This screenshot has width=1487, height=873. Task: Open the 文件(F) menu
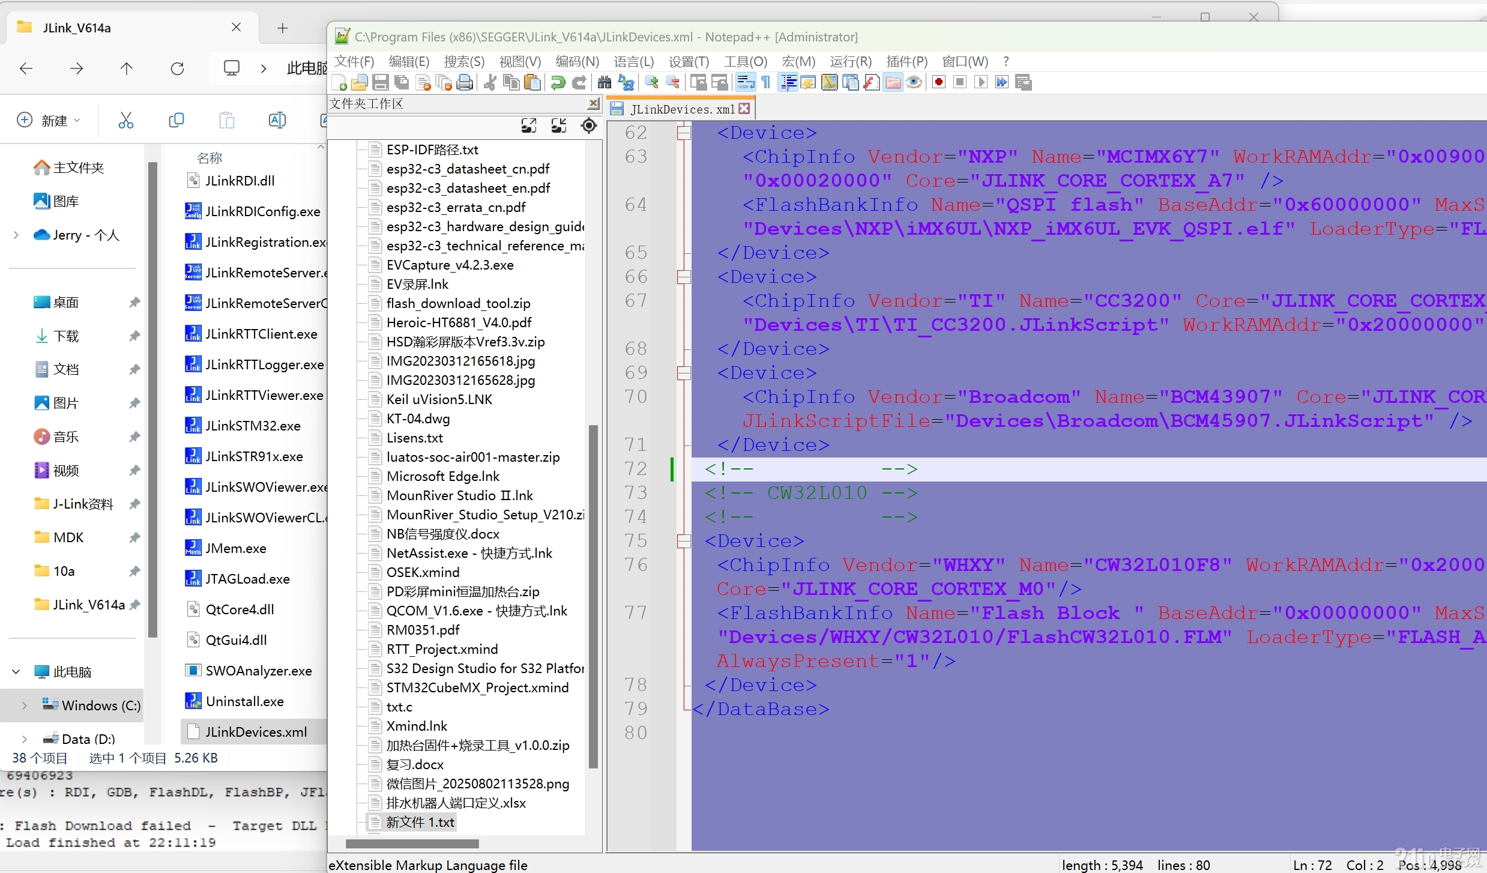354,61
